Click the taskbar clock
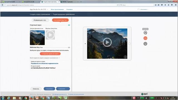 (173, 98)
